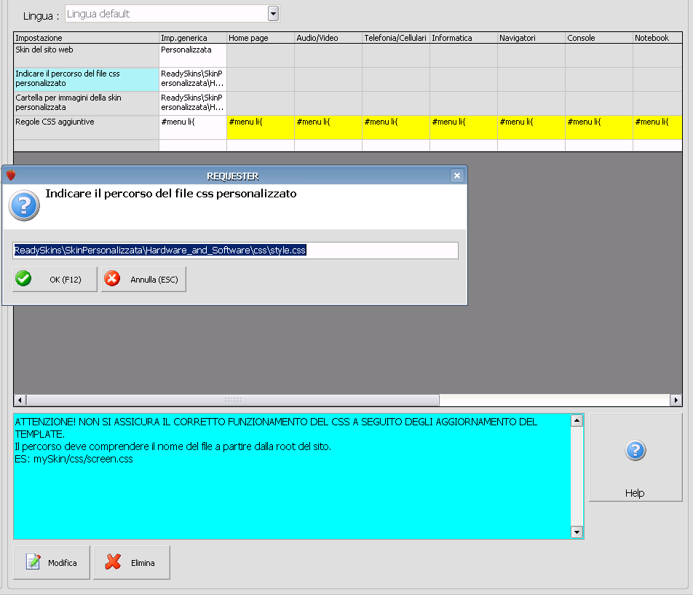Image resolution: width=693 pixels, height=595 pixels.
Task: Select the Home page column header
Action: tap(261, 38)
